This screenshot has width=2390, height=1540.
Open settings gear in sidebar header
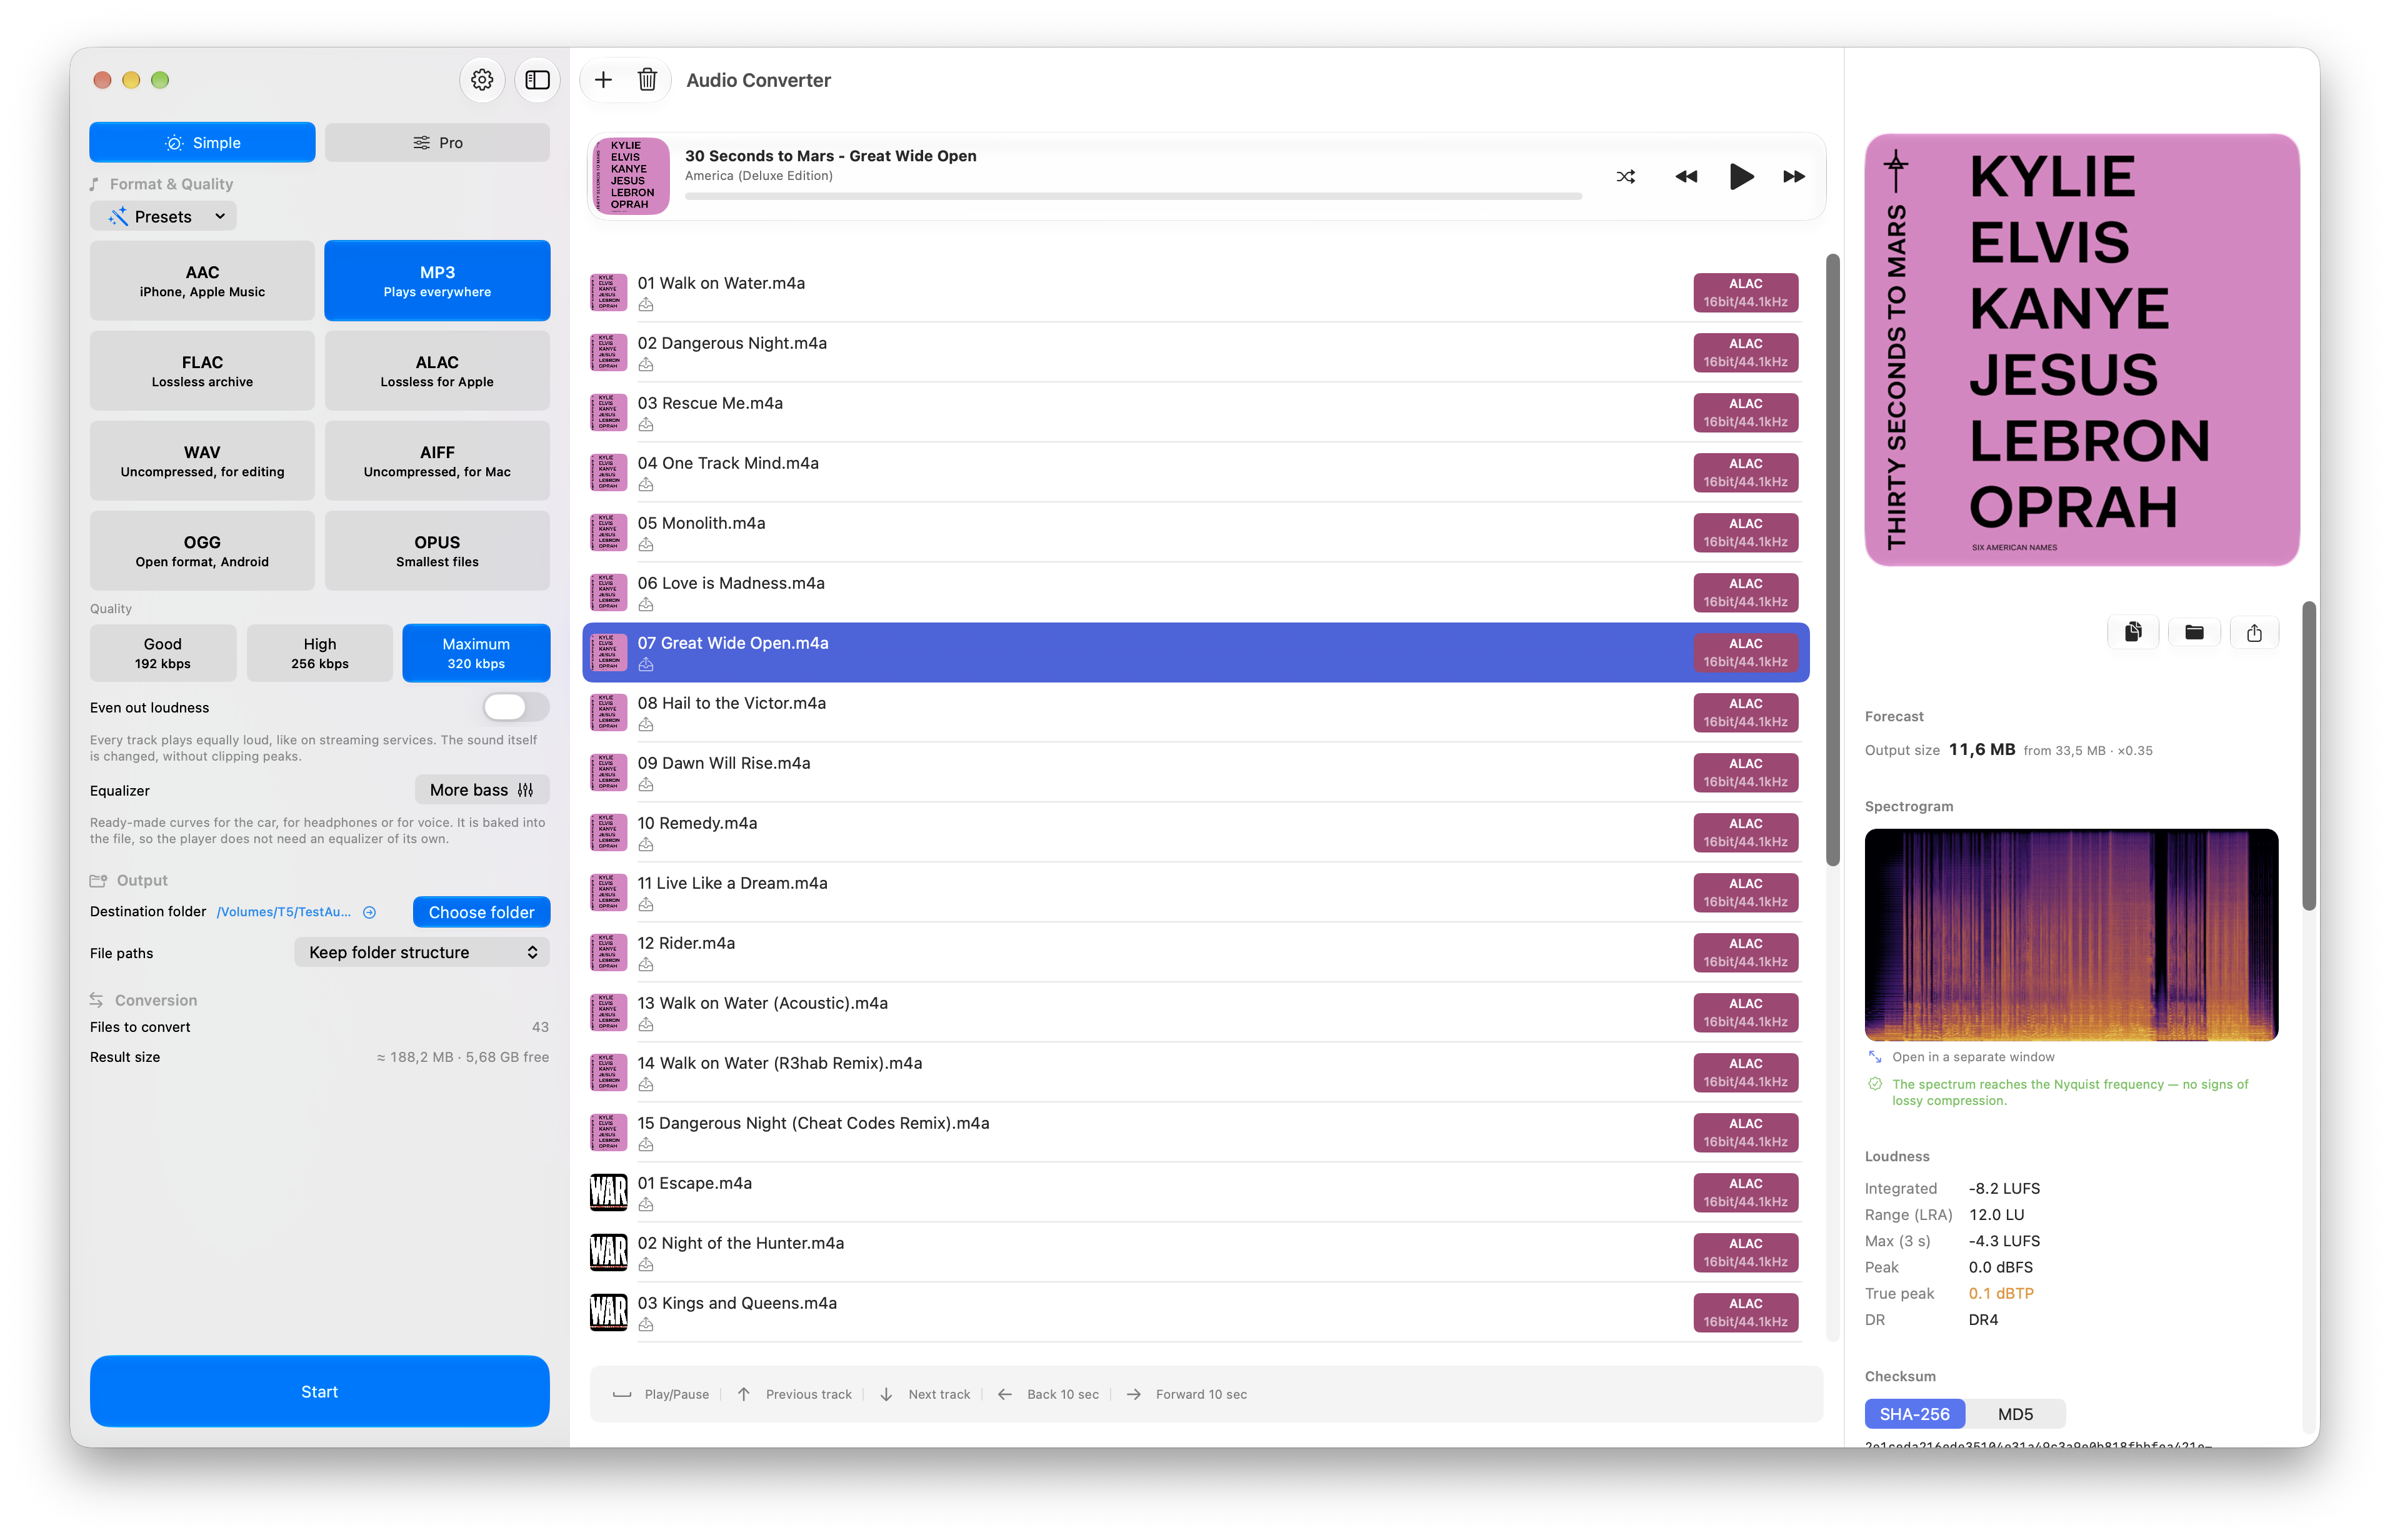(482, 80)
